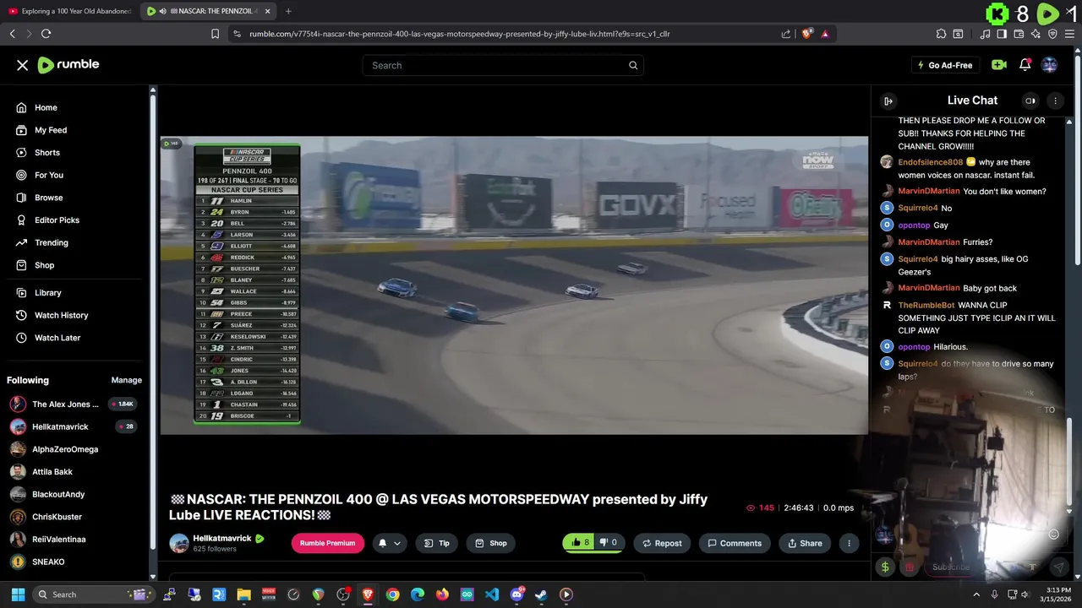Reload the page with the refresh icon
This screenshot has height=608, width=1082.
[46, 34]
